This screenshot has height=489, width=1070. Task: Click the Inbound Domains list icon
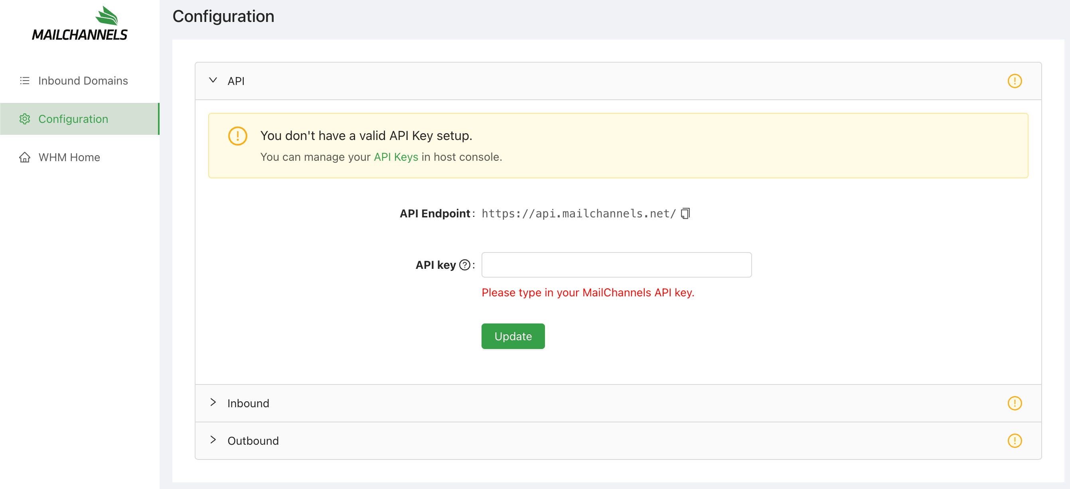[24, 81]
